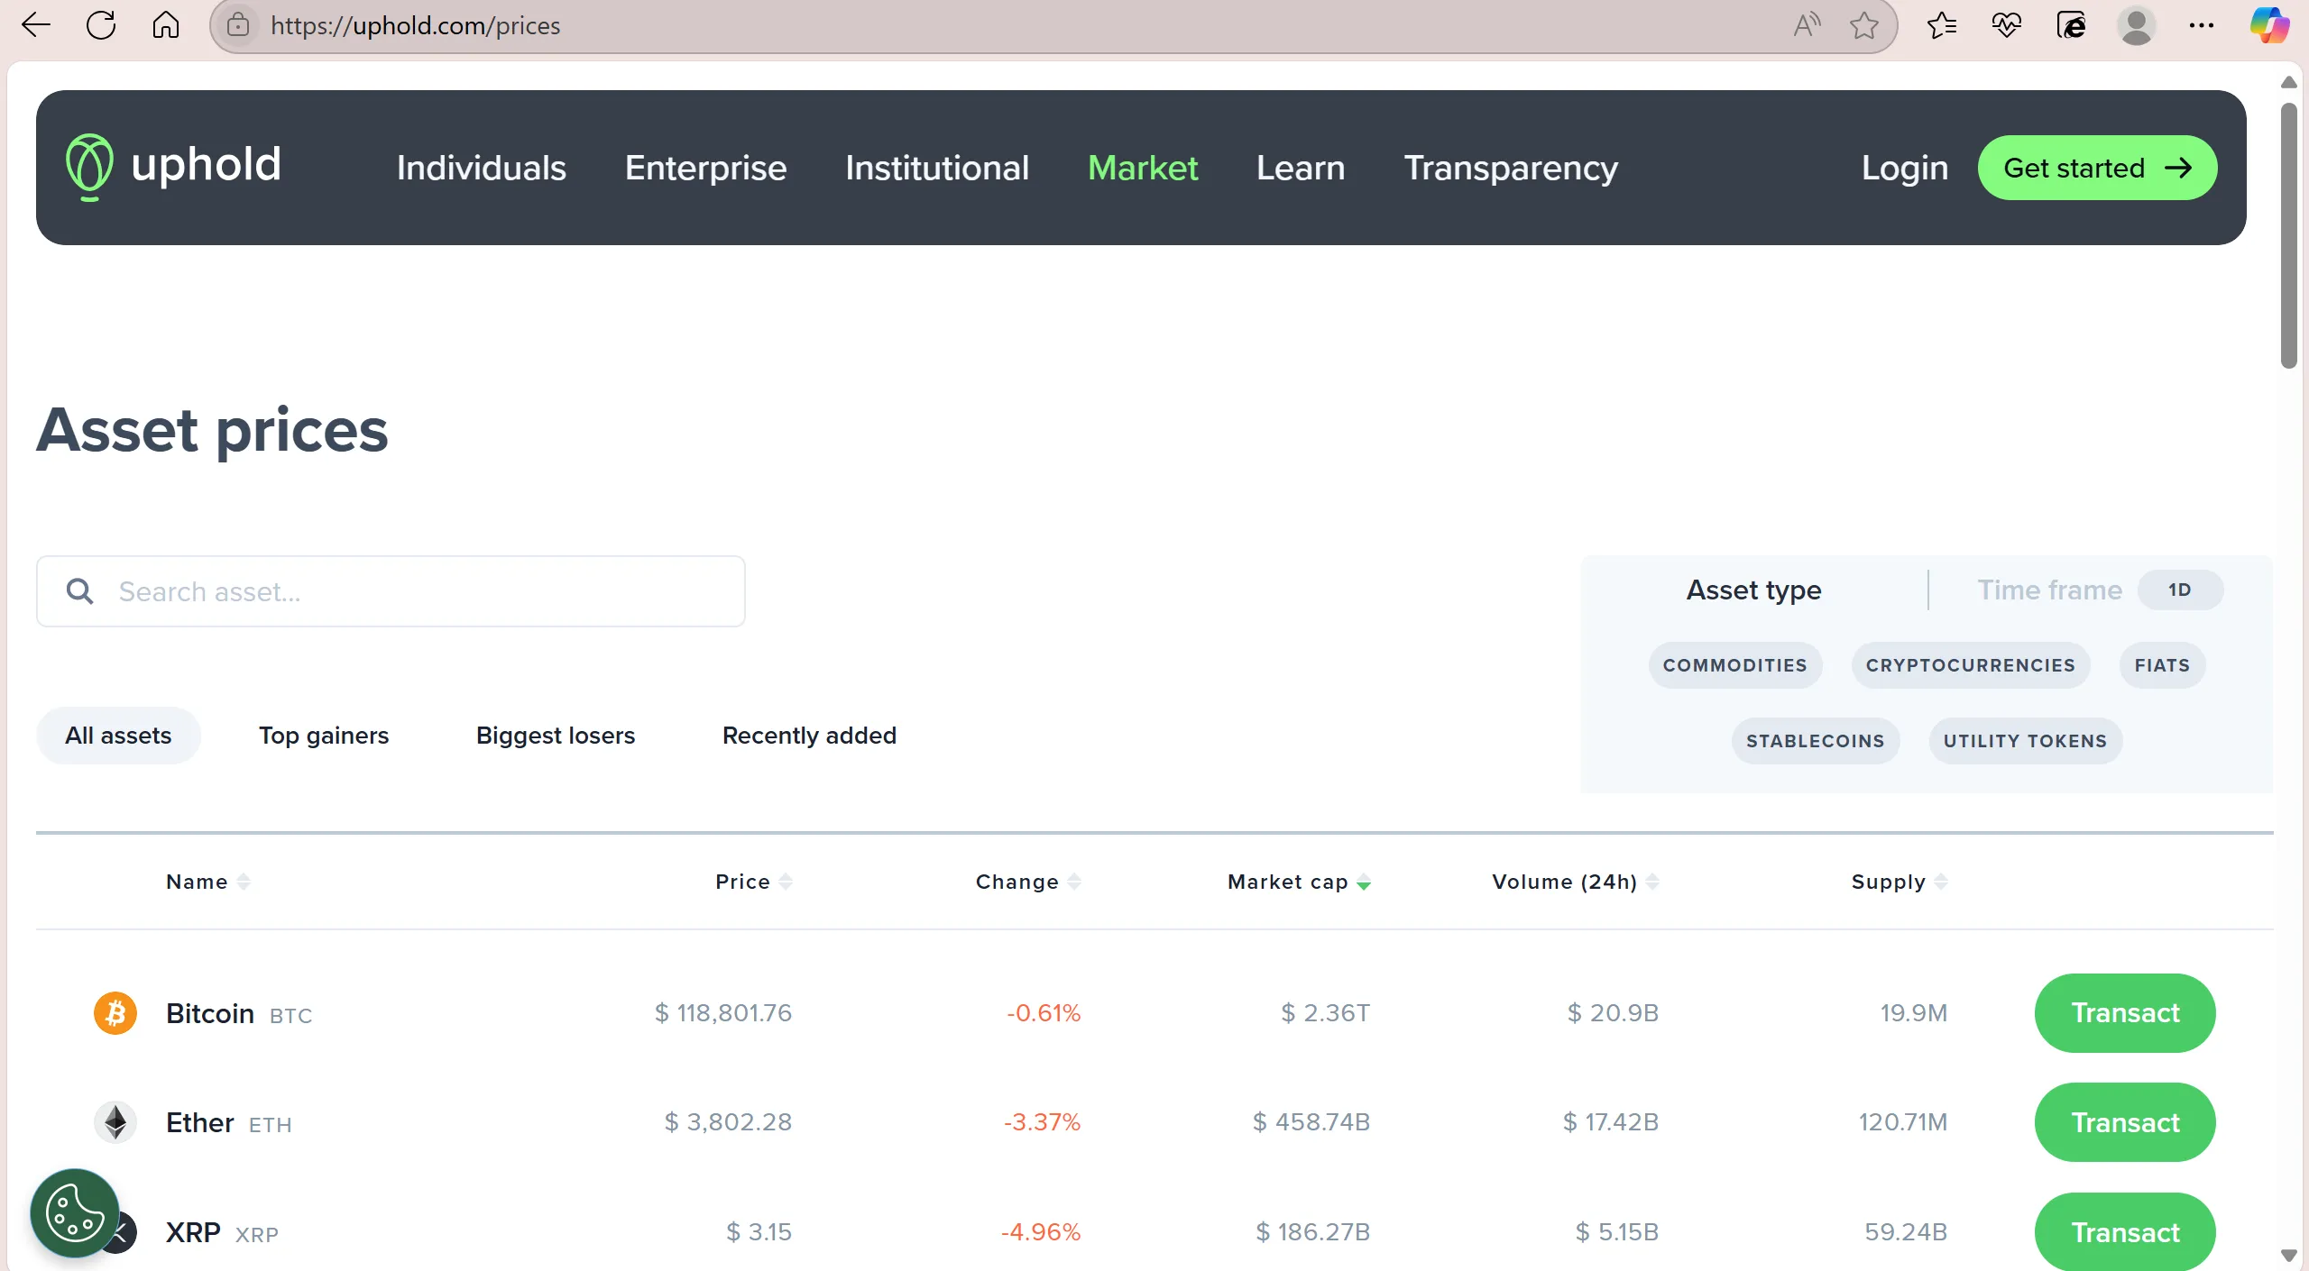Reload the page with the refresh icon
2309x1271 pixels.
[x=101, y=25]
